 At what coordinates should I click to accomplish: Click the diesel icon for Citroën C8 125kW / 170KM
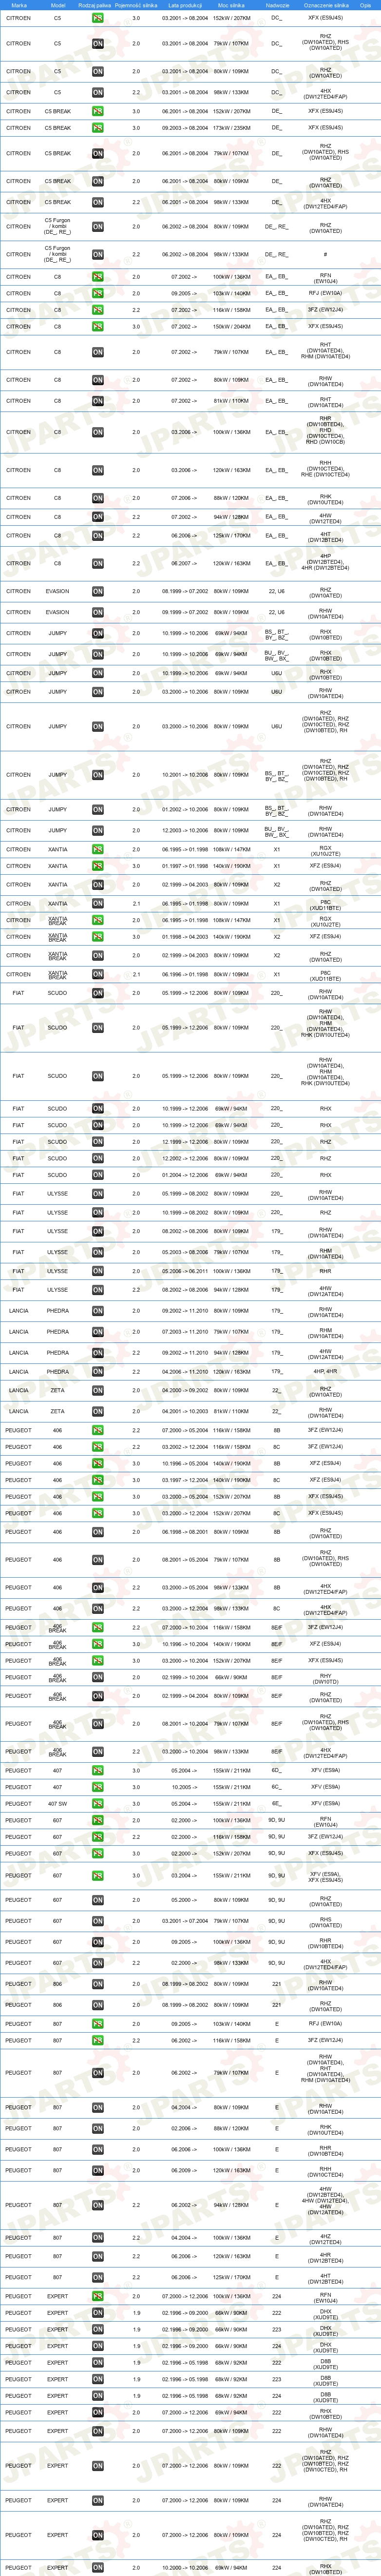98,536
